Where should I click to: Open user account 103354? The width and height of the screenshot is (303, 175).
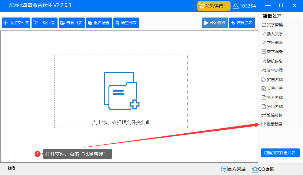coord(244,6)
